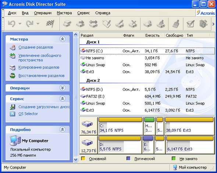Screen dimensions: 217x173
Task: Click the Восстановление разделов recycle icon
Action: (x=13, y=76)
